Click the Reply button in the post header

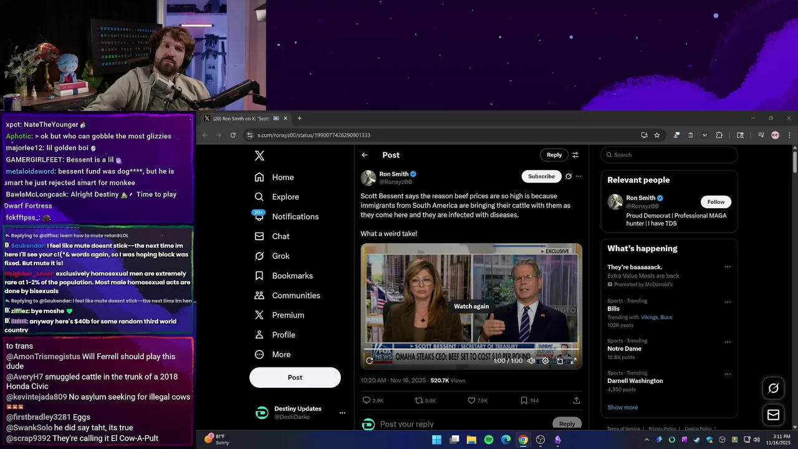(x=554, y=155)
